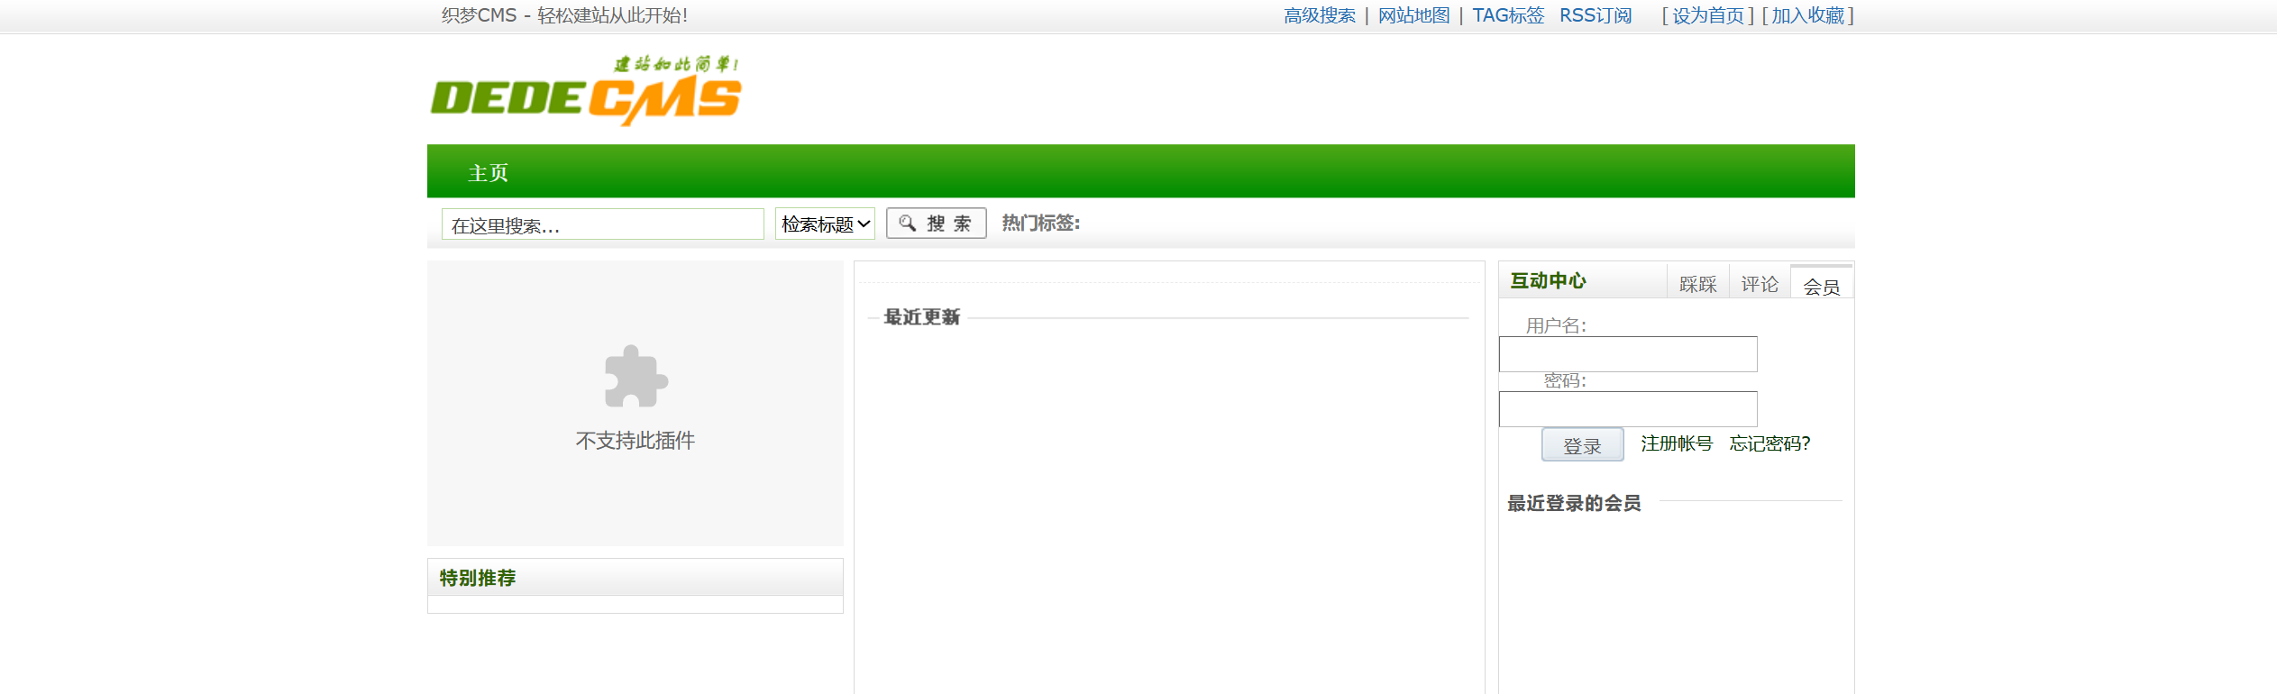The image size is (2277, 694).
Task: Click the 热门标签: label
Action: click(x=1041, y=223)
